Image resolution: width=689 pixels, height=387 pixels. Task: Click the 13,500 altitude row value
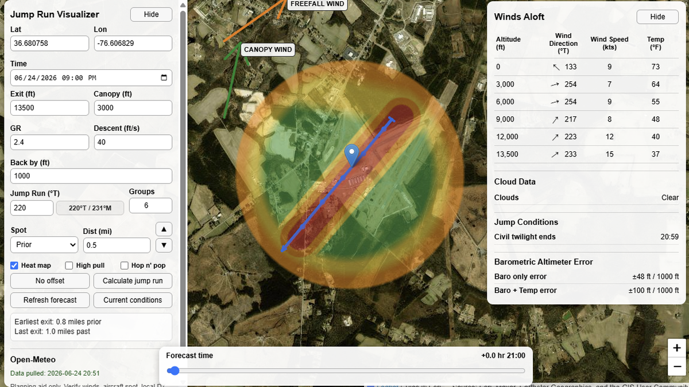coord(507,154)
